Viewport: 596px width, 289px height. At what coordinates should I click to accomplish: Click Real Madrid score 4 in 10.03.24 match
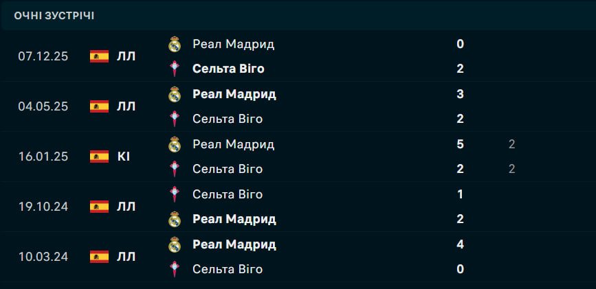[460, 244]
